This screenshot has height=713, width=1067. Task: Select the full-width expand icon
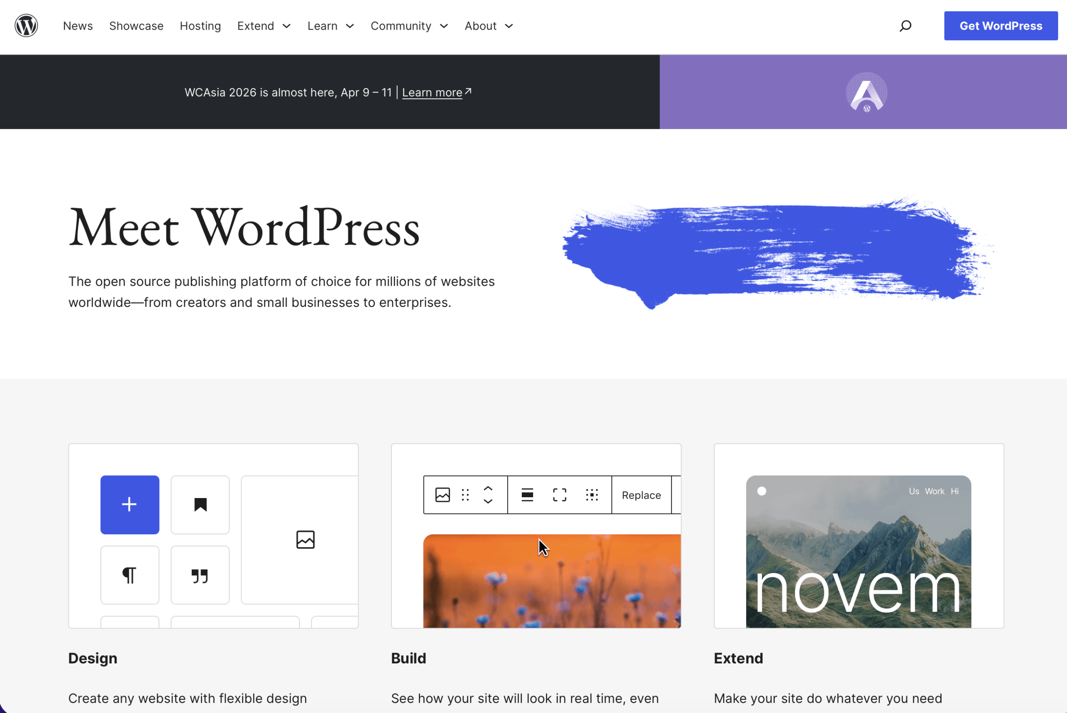point(559,495)
